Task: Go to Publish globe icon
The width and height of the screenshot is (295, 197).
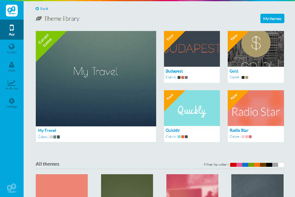Action: pos(12,48)
